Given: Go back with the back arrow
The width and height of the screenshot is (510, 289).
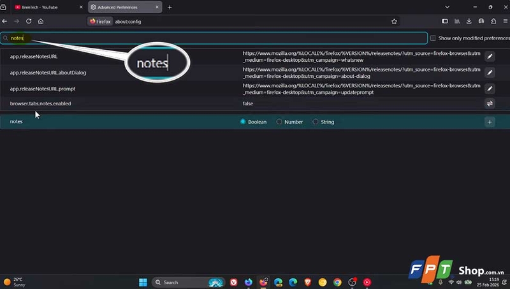Looking at the screenshot, I should 4,21.
